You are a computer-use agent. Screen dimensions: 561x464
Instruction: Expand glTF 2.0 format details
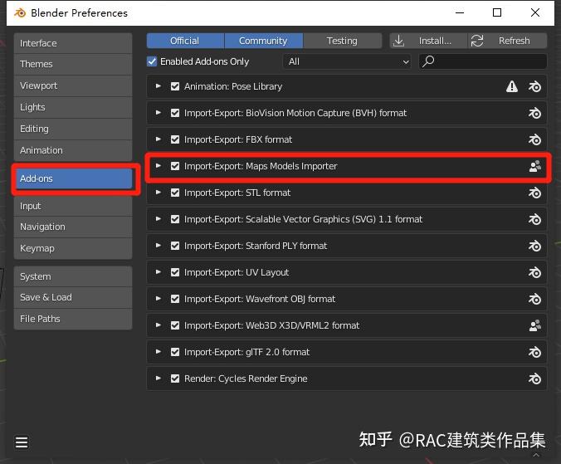pyautogui.click(x=159, y=352)
